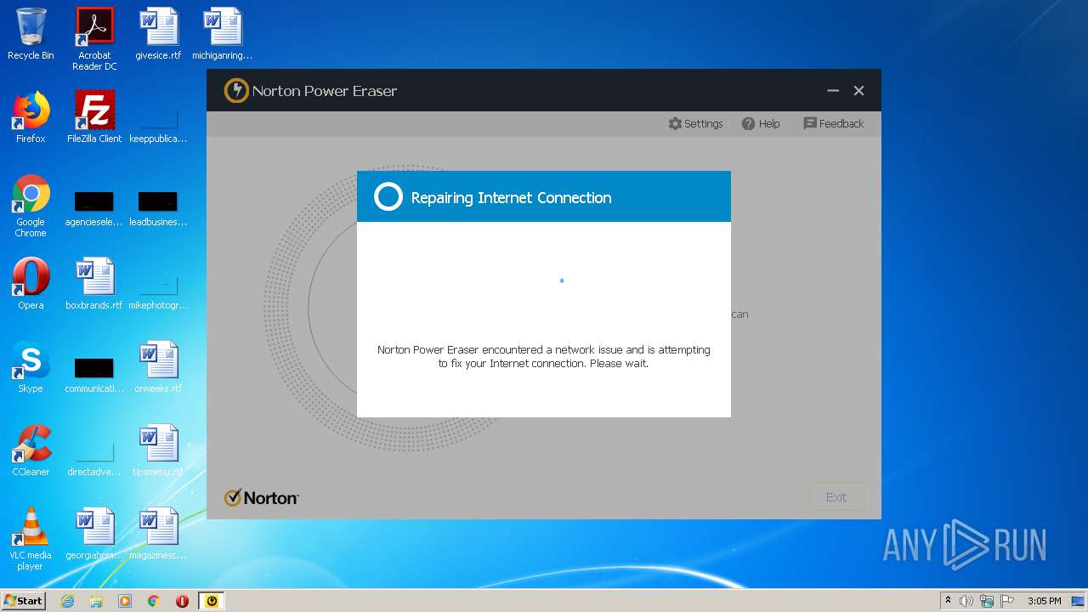Click the 3:05 PM clock
1088x612 pixels.
pos(1044,601)
